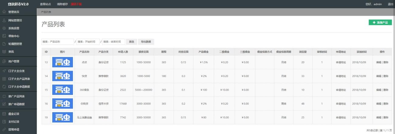Click 编辑 for product 360借条
395x134 pixels.
pyautogui.click(x=379, y=90)
